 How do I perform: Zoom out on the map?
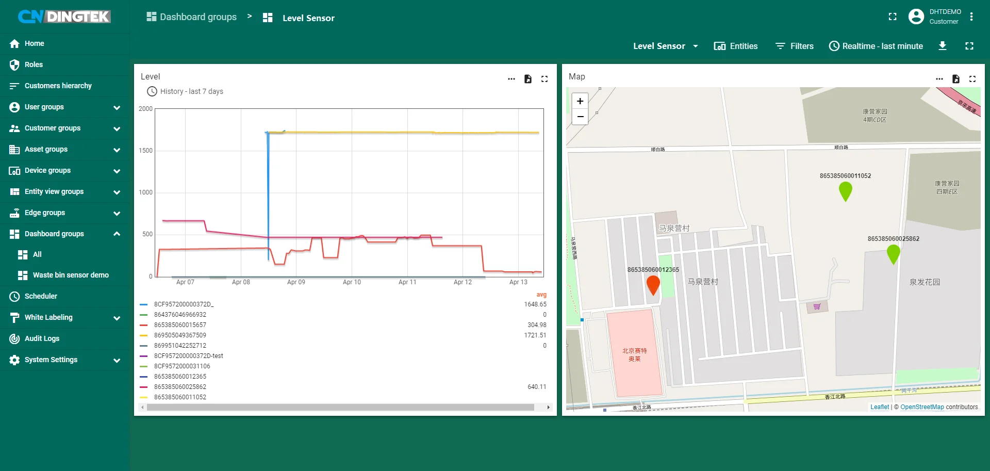point(580,117)
